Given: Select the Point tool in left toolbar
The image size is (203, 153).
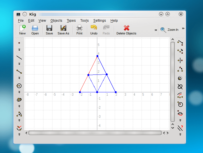Looking at the screenshot, I should point(19,43).
